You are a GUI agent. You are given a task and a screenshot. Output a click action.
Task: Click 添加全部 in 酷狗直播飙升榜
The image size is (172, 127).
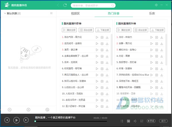coord(141,30)
